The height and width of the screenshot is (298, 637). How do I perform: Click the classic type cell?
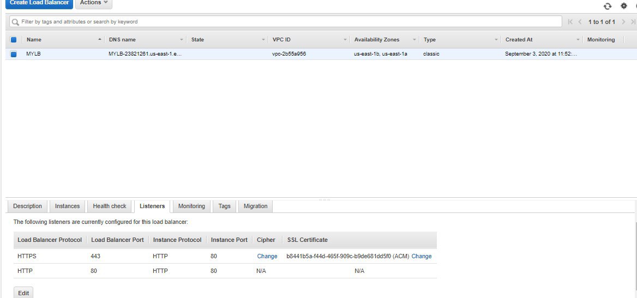pos(431,53)
